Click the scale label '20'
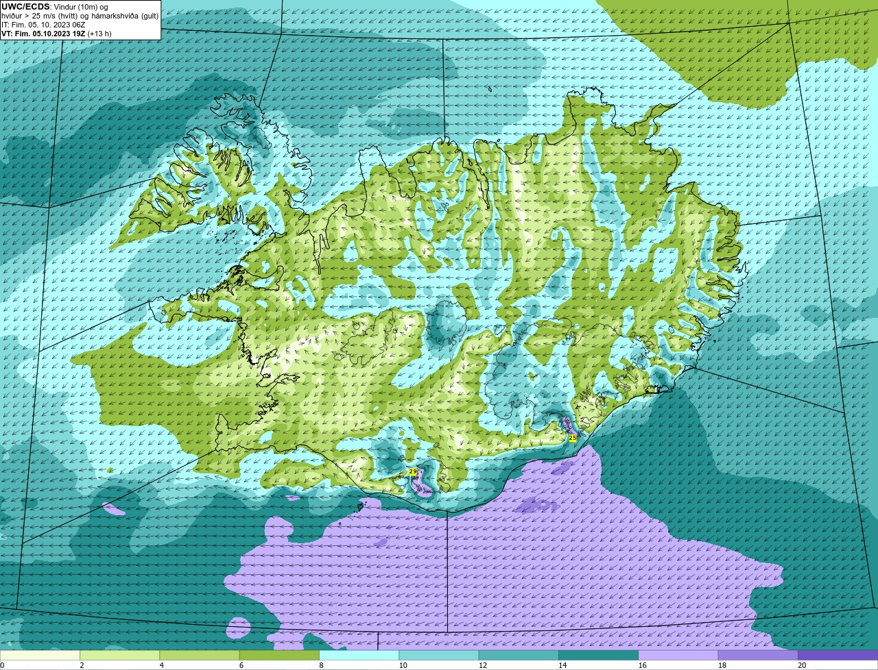 pyautogui.click(x=802, y=665)
